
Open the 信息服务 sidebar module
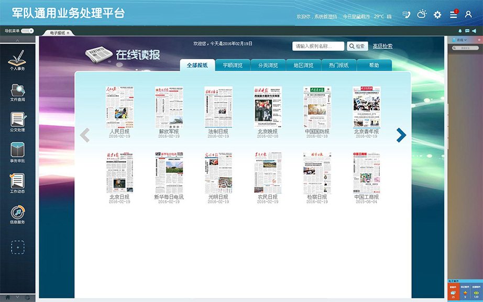(x=18, y=214)
